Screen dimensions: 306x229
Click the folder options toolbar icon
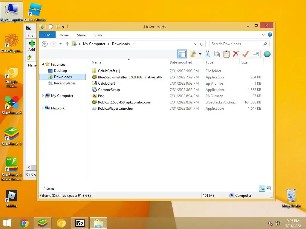(193, 54)
